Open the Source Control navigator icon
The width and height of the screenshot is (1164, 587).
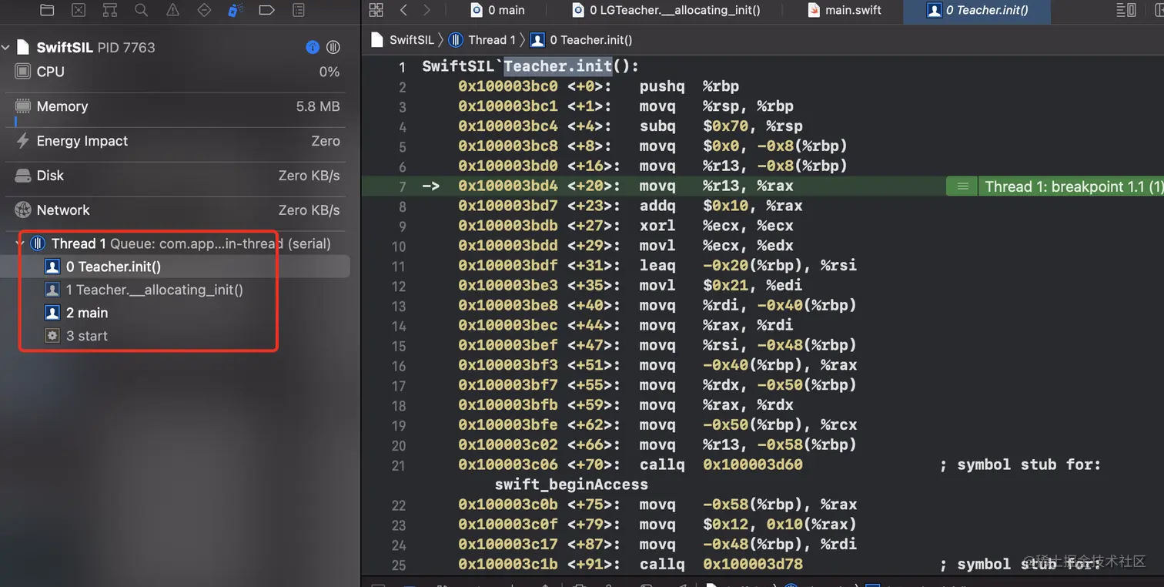[79, 10]
